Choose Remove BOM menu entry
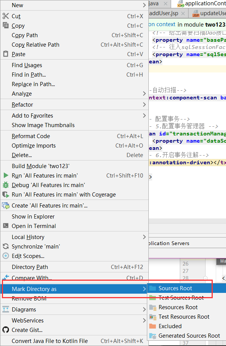This screenshot has height=346, width=226. (x=74, y=298)
